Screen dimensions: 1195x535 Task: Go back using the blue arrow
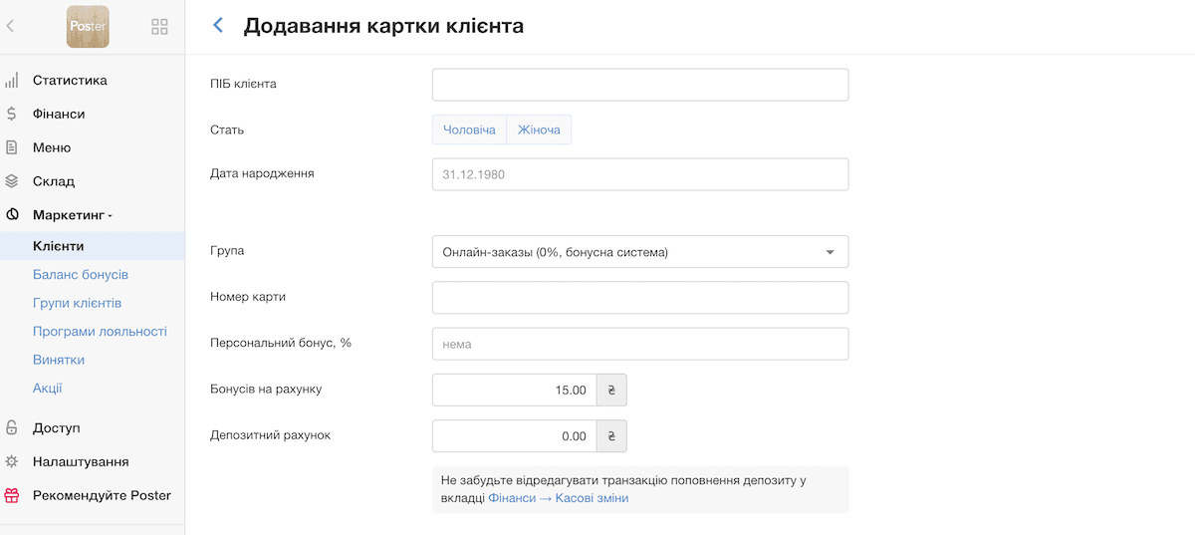point(218,25)
